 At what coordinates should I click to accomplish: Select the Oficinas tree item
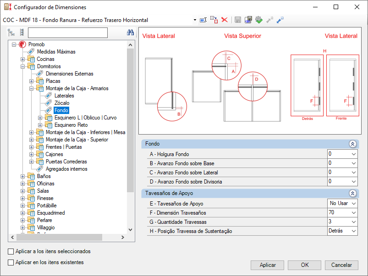click(x=45, y=184)
